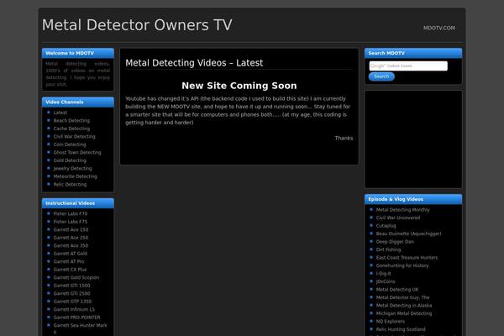The width and height of the screenshot is (504, 336).
Task: Open the MDOTV.COM link in header
Action: (439, 28)
